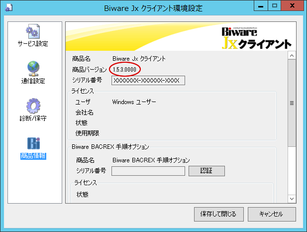Viewport: 307px width, 232px height.
Task: Click the 使用期限 label
Action: coord(87,133)
